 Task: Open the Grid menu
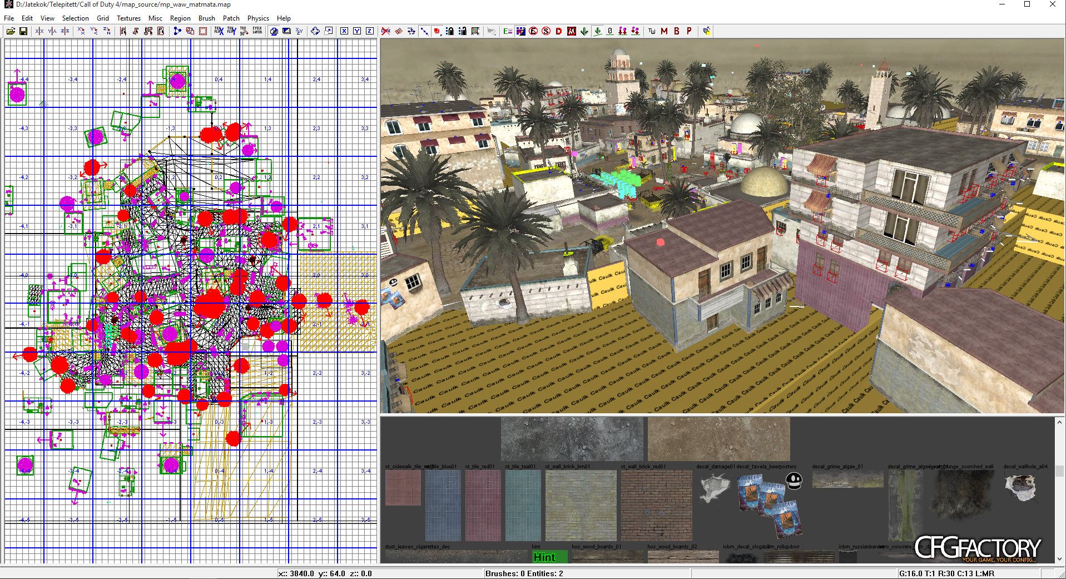103,18
